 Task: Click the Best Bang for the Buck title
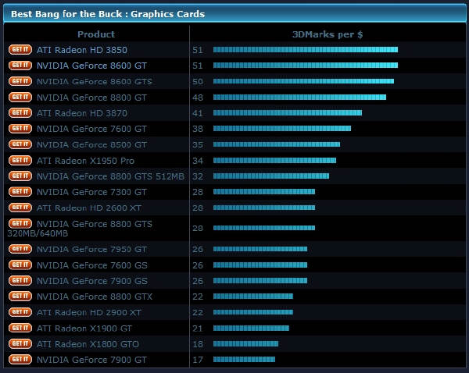point(108,14)
